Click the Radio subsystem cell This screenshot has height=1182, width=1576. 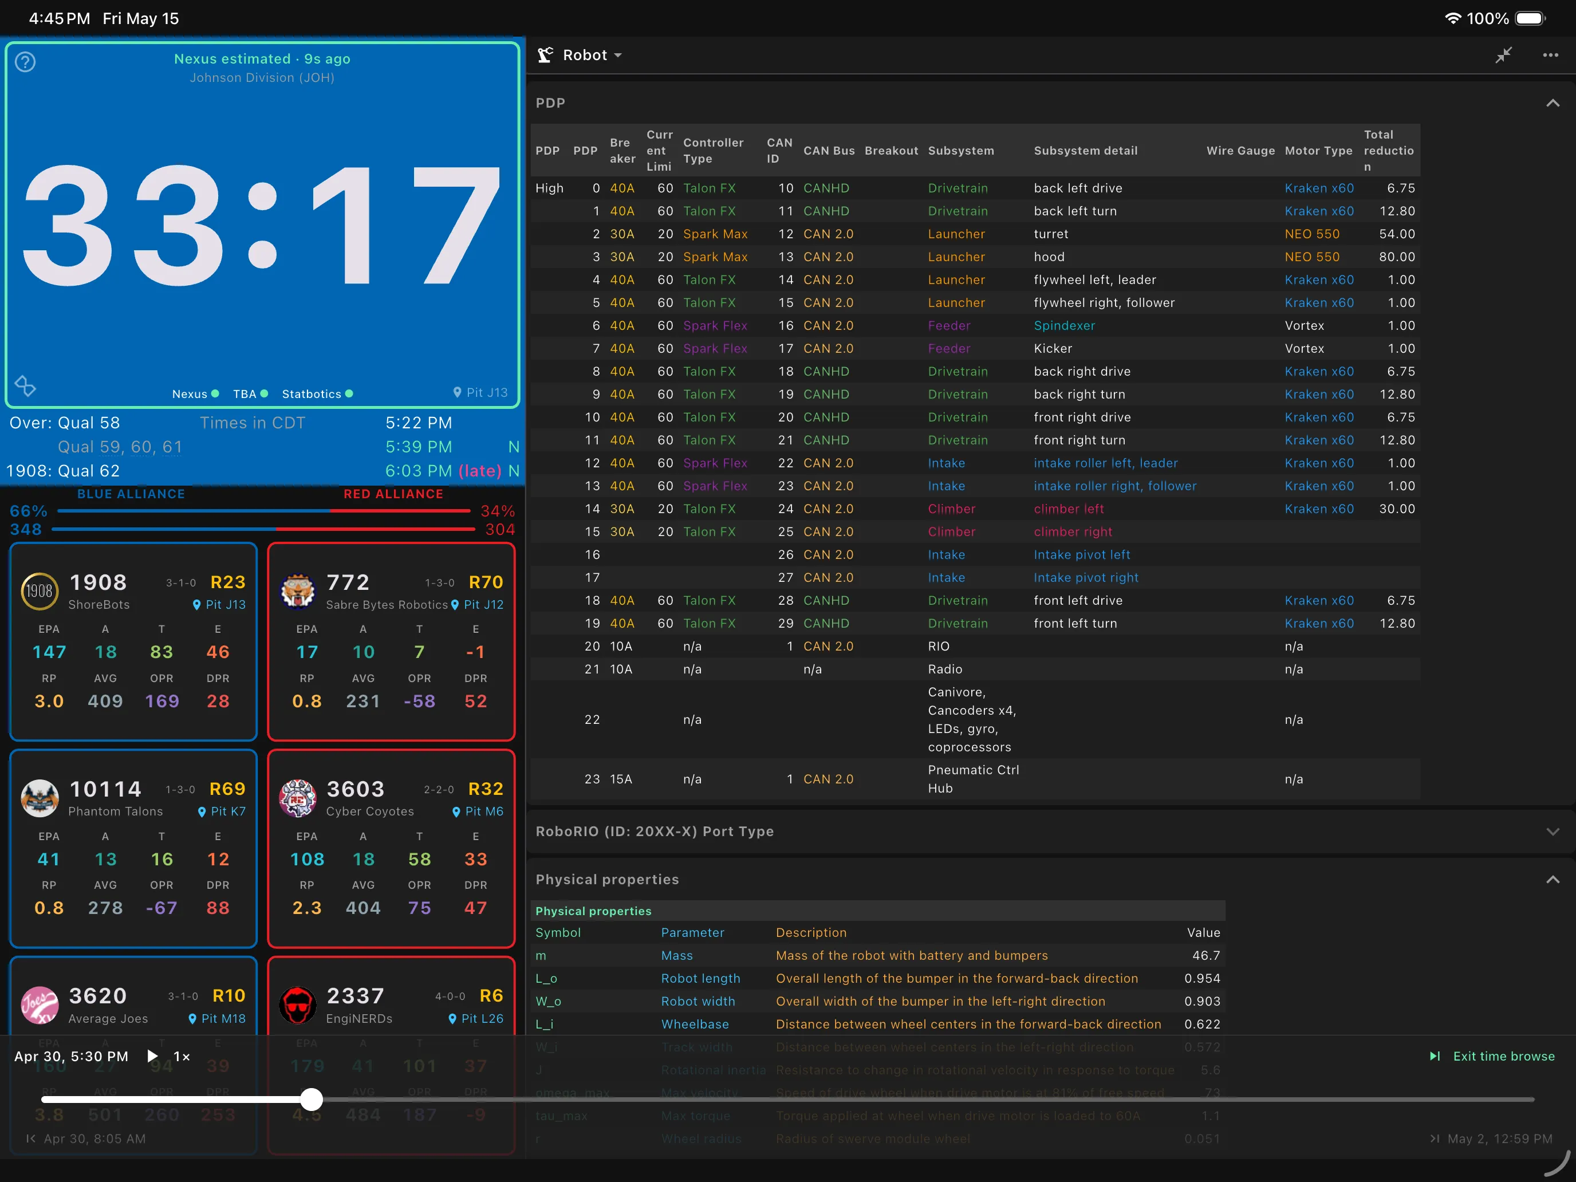pos(945,669)
